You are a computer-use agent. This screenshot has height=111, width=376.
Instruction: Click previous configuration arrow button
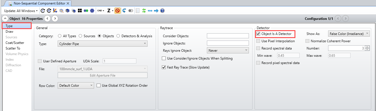[338, 18]
